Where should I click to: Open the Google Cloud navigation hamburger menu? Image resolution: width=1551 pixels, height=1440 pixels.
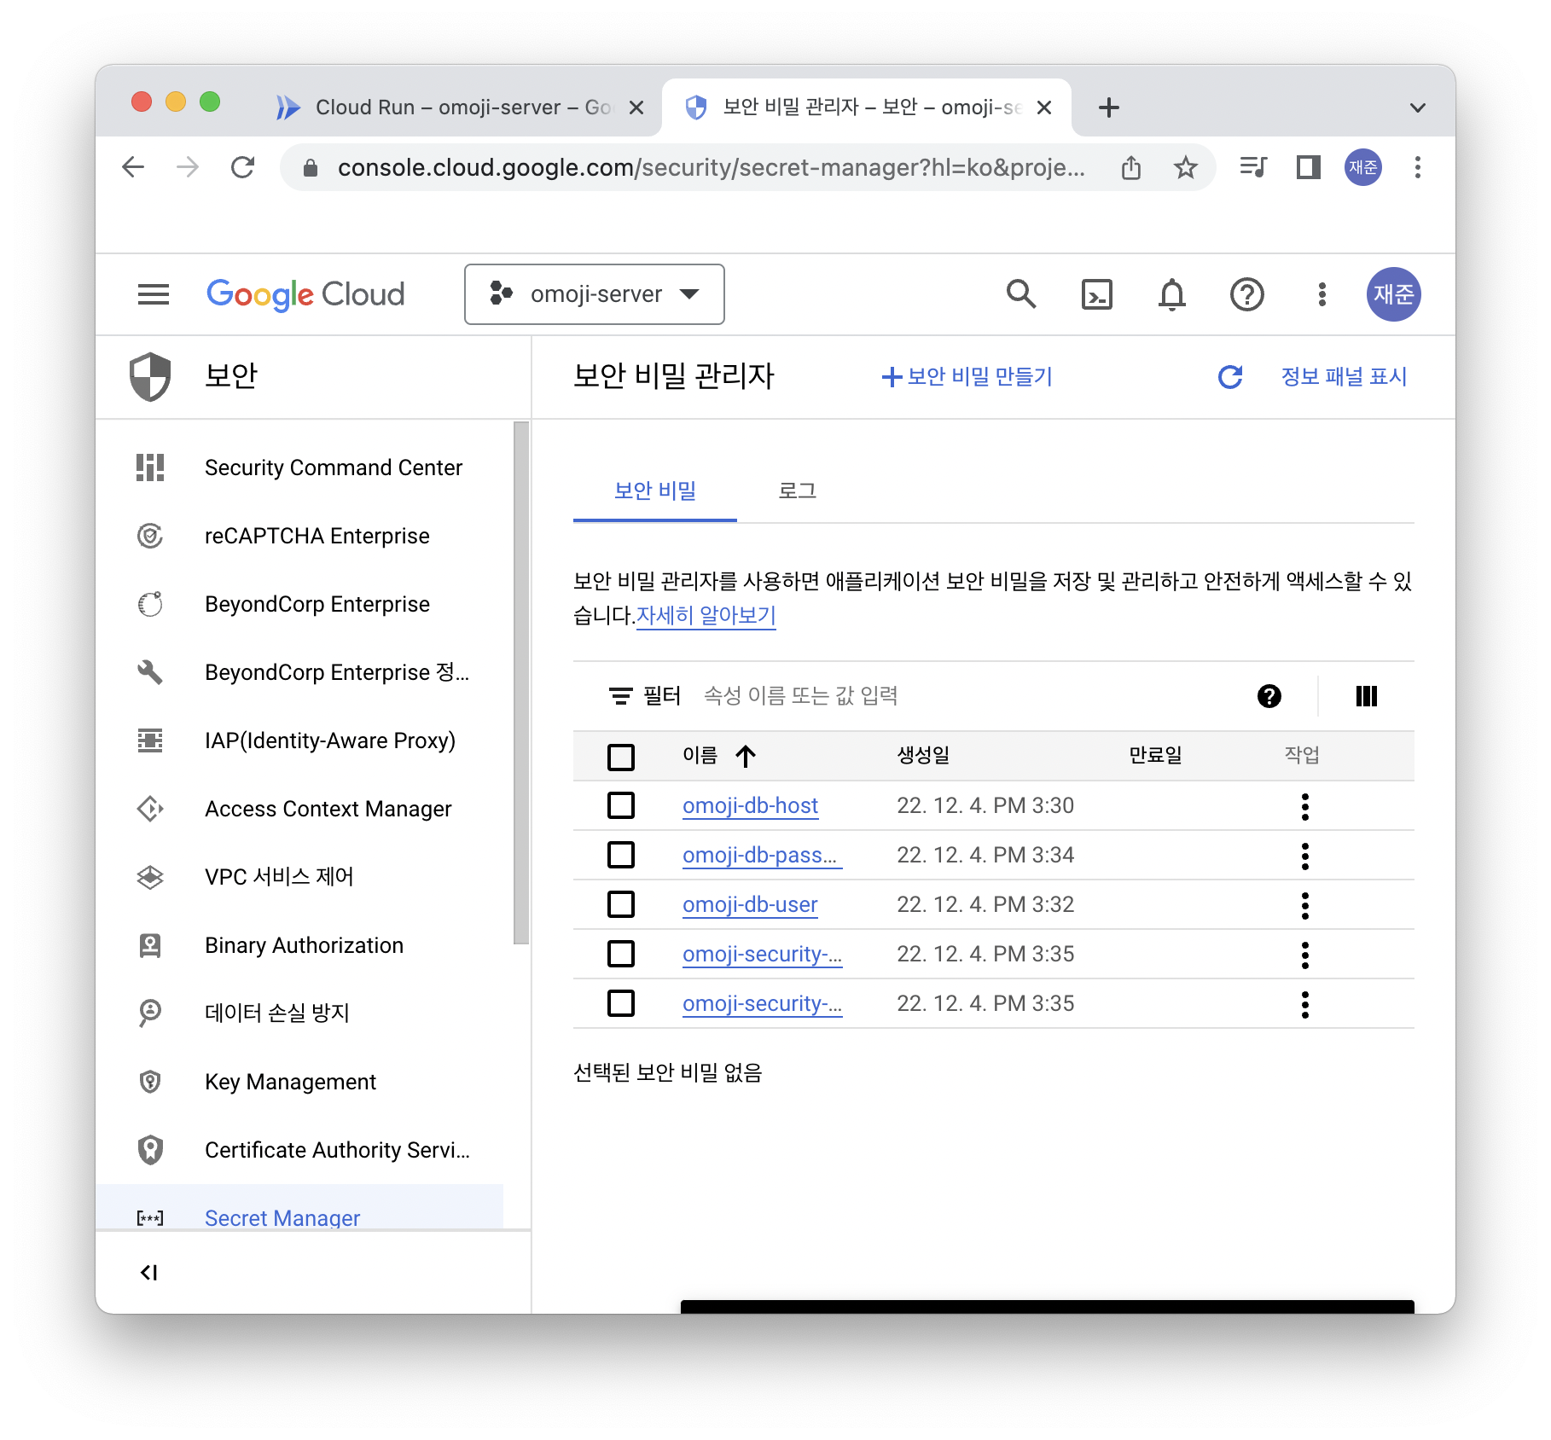click(154, 294)
